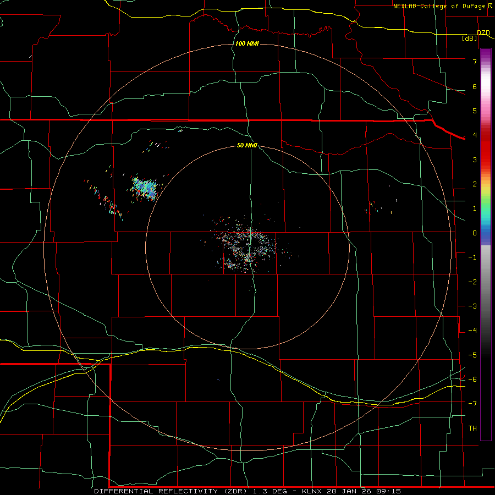
Task: Click the "-1" value on color scale
Action: pos(472,257)
